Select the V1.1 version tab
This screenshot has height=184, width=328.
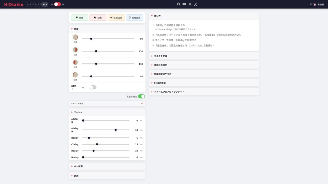tap(29, 4)
